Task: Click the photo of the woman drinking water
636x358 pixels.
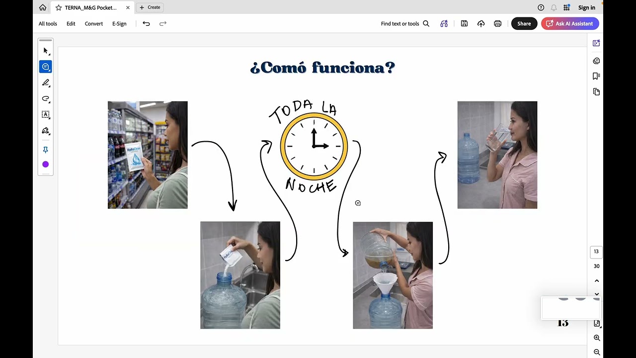Action: click(x=497, y=155)
